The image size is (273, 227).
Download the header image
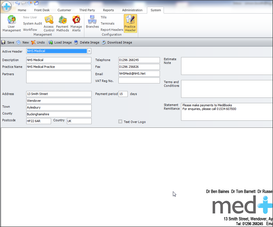pyautogui.click(x=117, y=42)
